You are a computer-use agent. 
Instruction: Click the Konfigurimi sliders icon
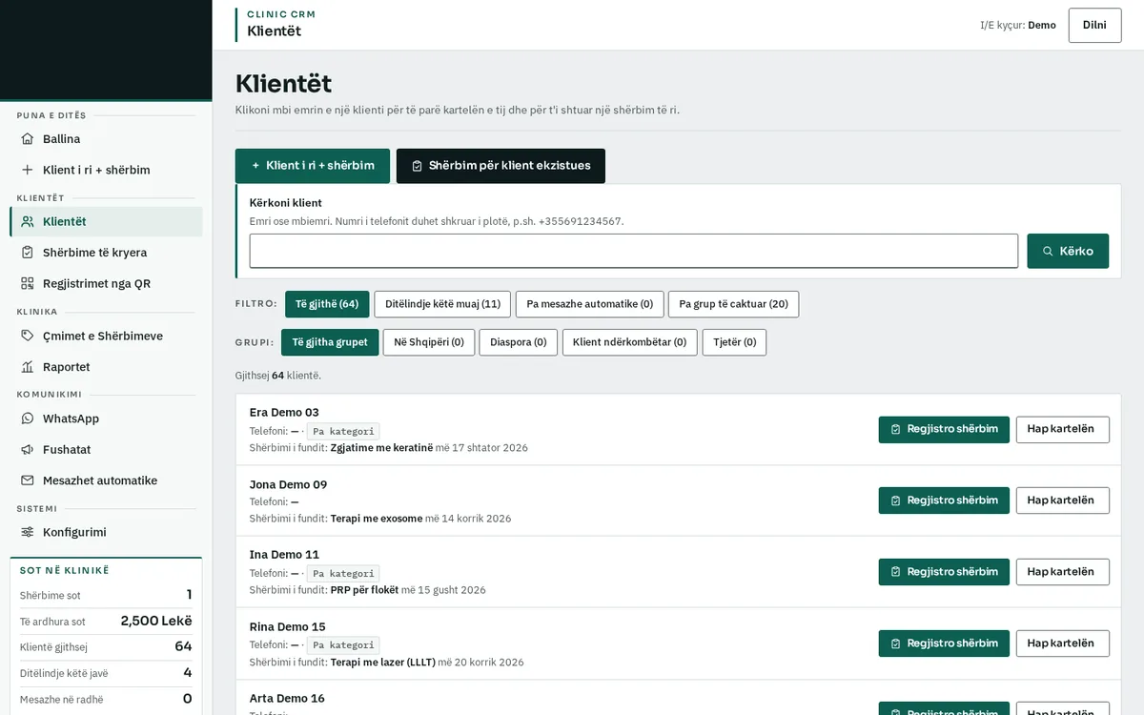tap(28, 532)
